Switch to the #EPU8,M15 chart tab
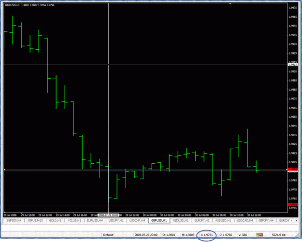Image resolution: width=302 pixels, height=242 pixels. tap(35, 220)
